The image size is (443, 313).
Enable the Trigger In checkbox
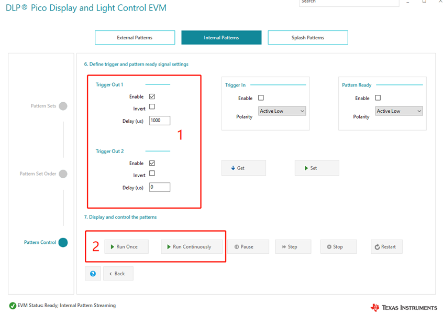261,98
